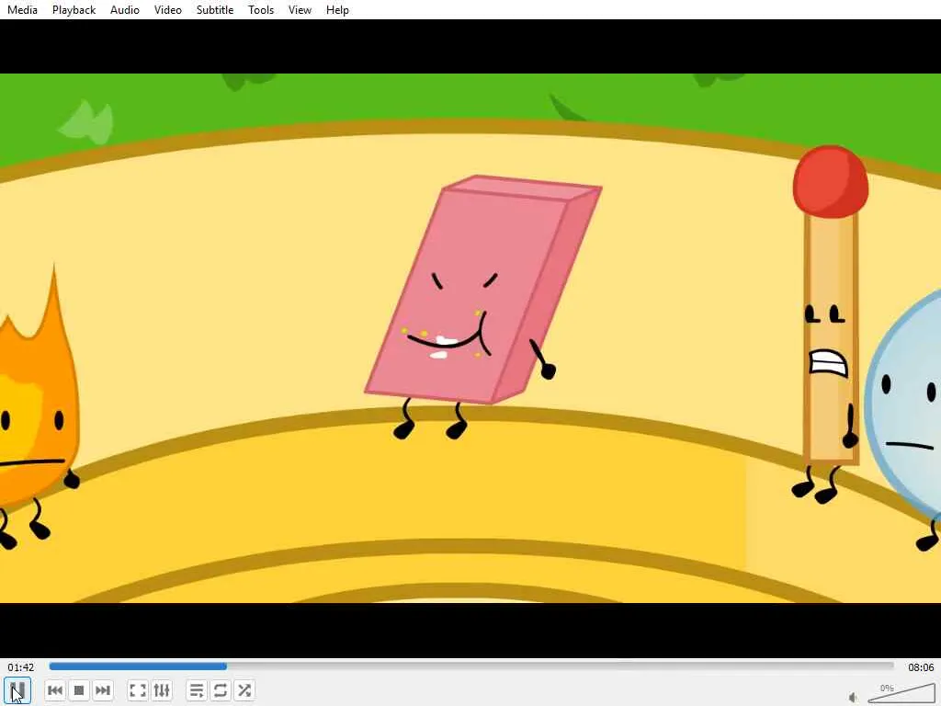Open the Audio menu
The image size is (941, 706).
click(125, 9)
